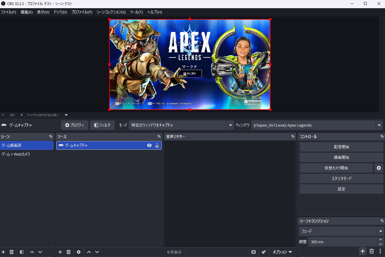Open virtual camera settings gear
Screen dimensions: 385x257
(379, 168)
